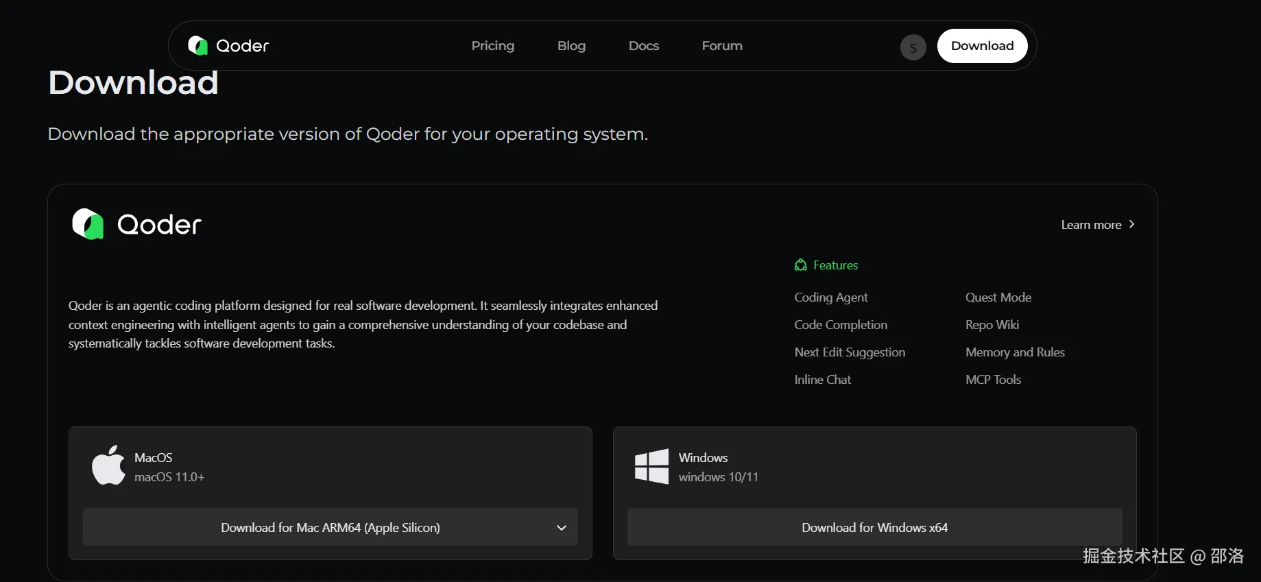Screen dimensions: 1261x582
Task: Click the Apple logo icon for MacOS
Action: point(108,465)
